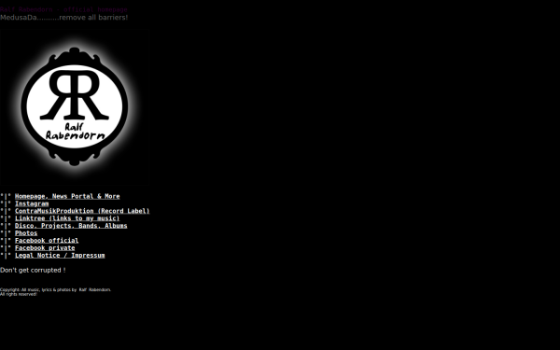Open Linktree (links to my music)
560x350 pixels.
67,218
